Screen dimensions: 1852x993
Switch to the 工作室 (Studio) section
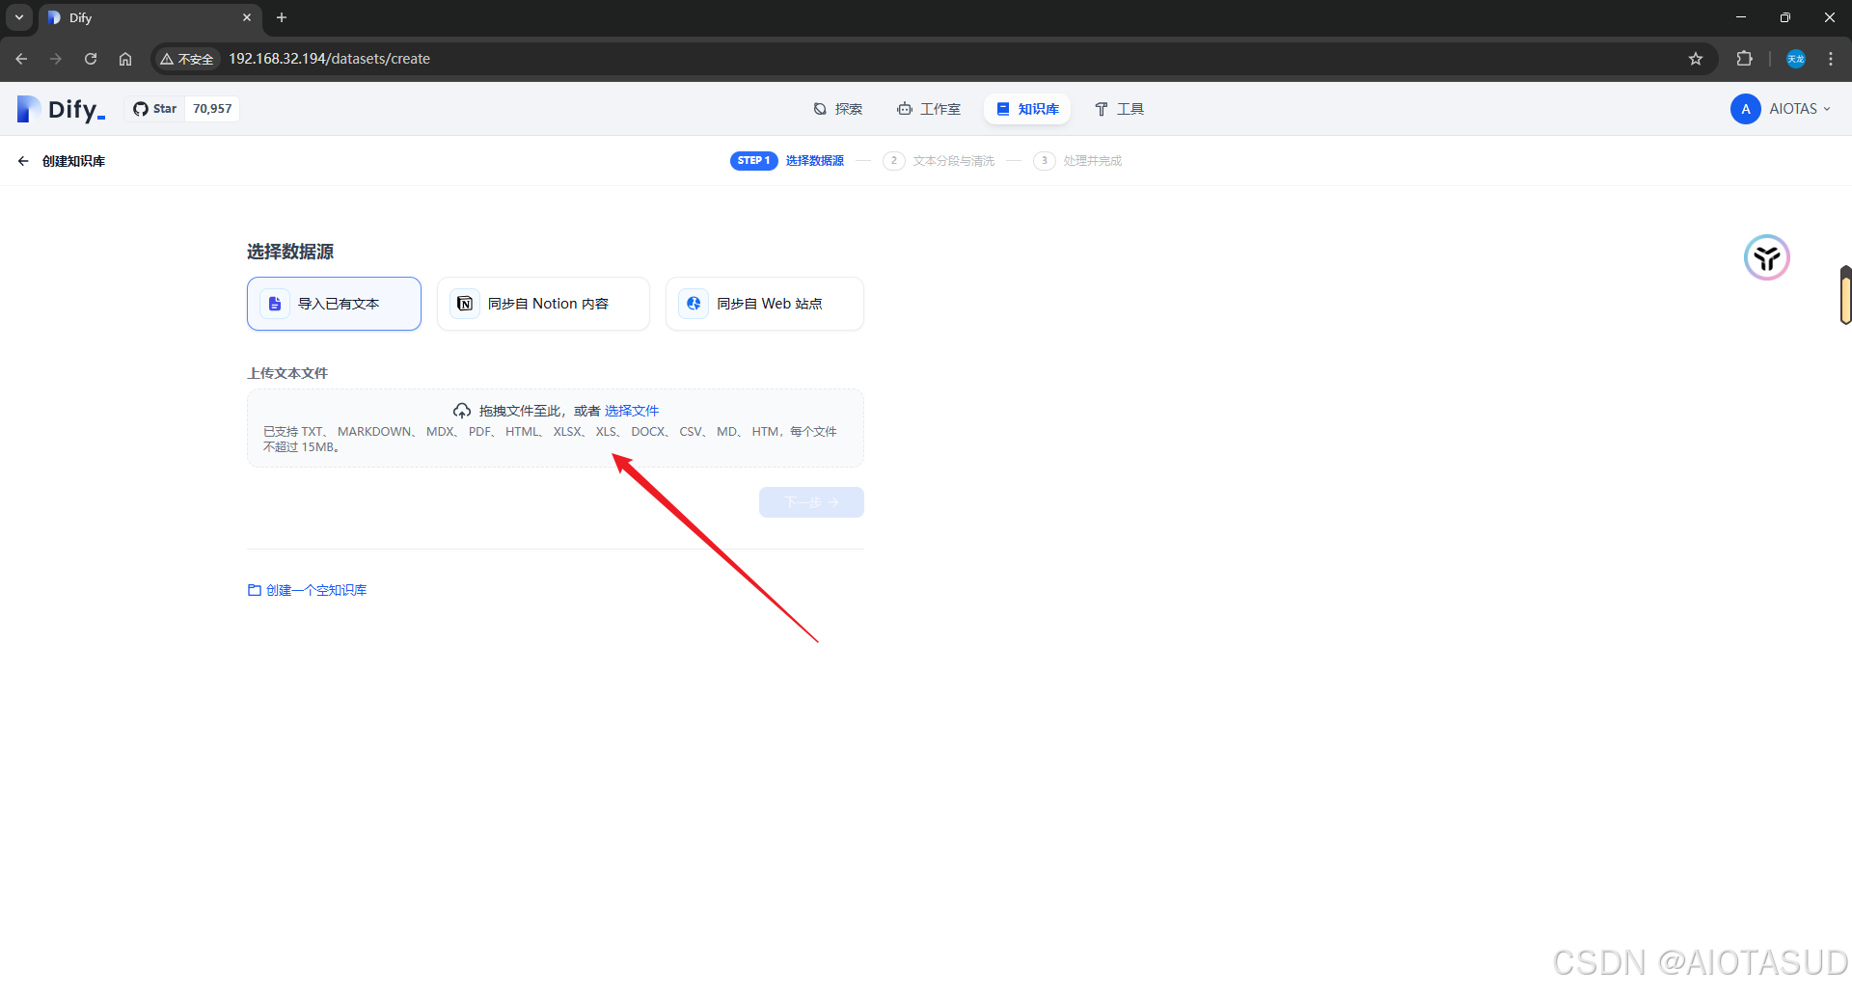coord(929,109)
